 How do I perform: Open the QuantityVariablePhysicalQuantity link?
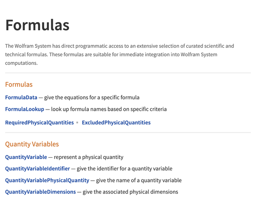pyautogui.click(x=47, y=180)
